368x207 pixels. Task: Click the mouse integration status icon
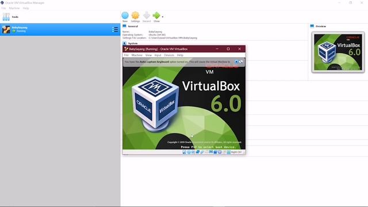[224, 152]
